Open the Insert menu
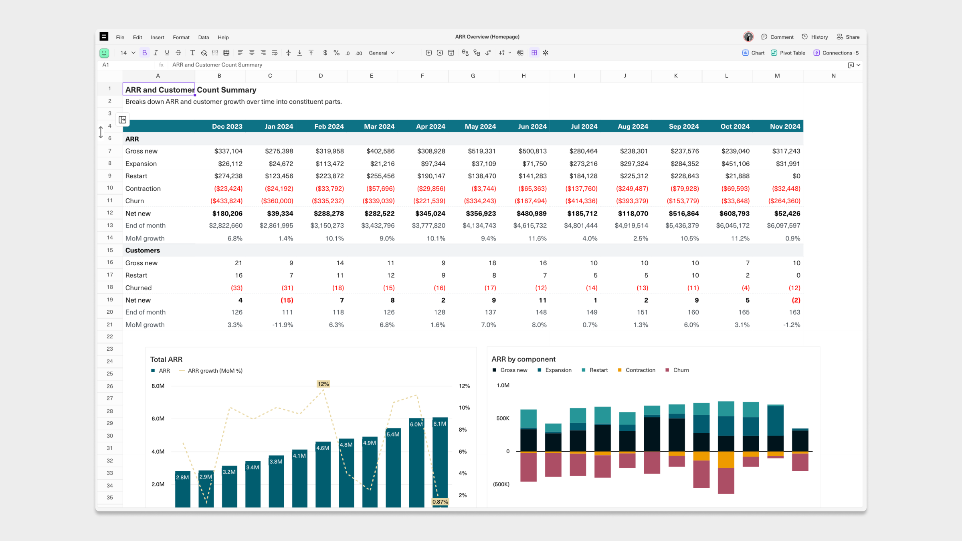Screen dimensions: 962x541 157,37
